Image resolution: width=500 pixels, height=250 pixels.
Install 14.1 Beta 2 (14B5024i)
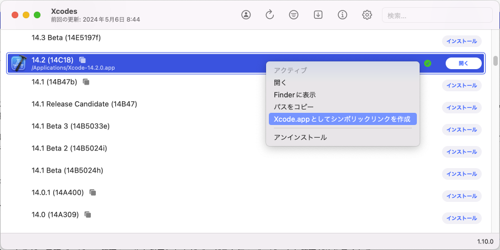(461, 152)
